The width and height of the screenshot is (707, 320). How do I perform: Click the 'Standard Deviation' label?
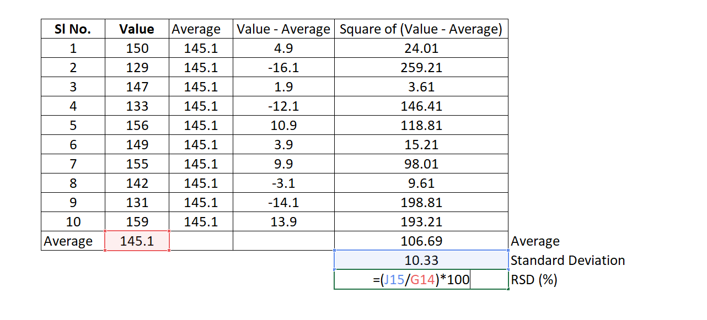pos(567,260)
